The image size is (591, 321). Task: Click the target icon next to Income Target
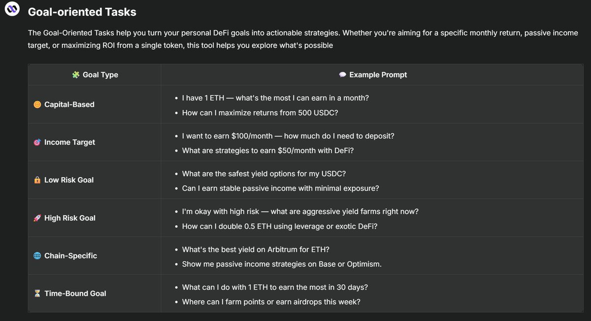[37, 142]
